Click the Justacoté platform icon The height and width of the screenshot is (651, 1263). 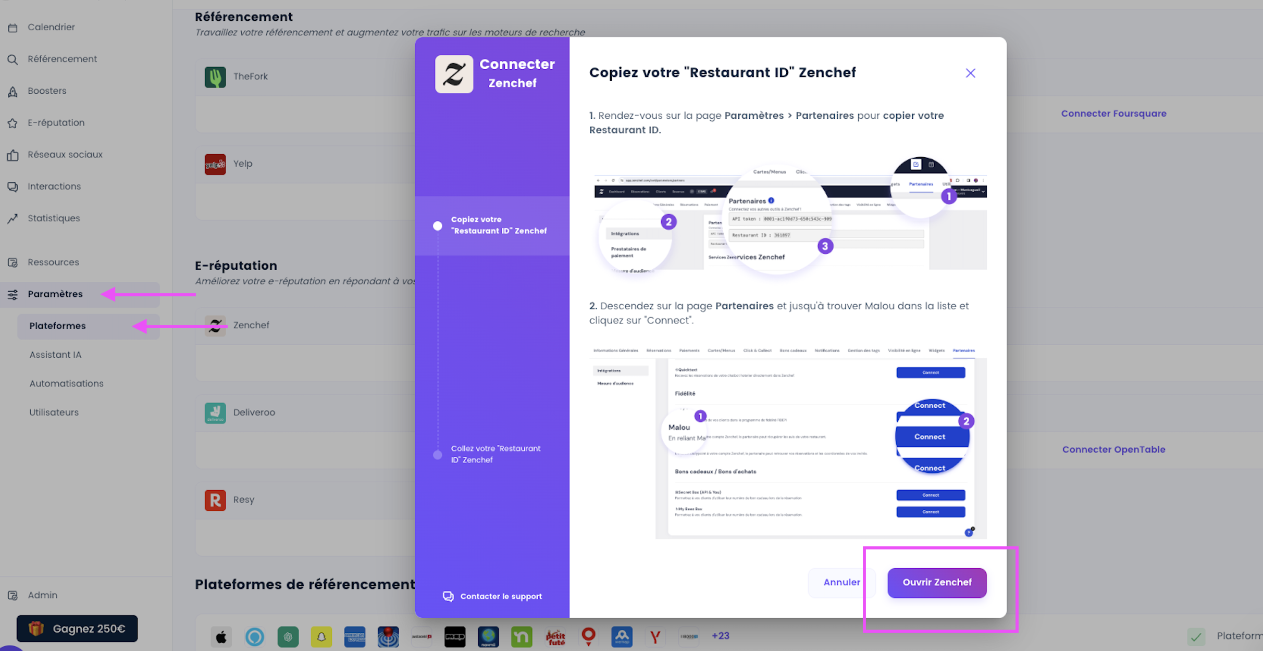422,636
